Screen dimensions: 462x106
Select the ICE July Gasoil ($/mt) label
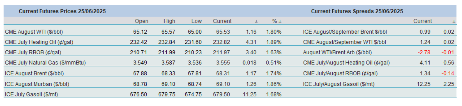(x=31, y=94)
